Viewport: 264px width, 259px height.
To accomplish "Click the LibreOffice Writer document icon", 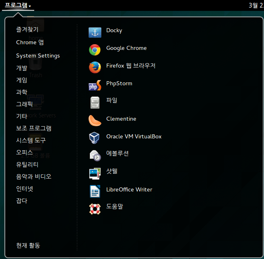I will coord(95,191).
